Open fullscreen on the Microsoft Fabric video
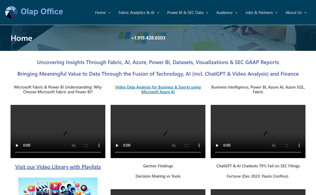 point(86,145)
